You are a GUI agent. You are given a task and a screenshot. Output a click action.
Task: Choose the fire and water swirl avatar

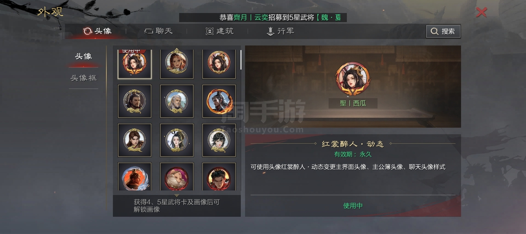[x=134, y=176]
